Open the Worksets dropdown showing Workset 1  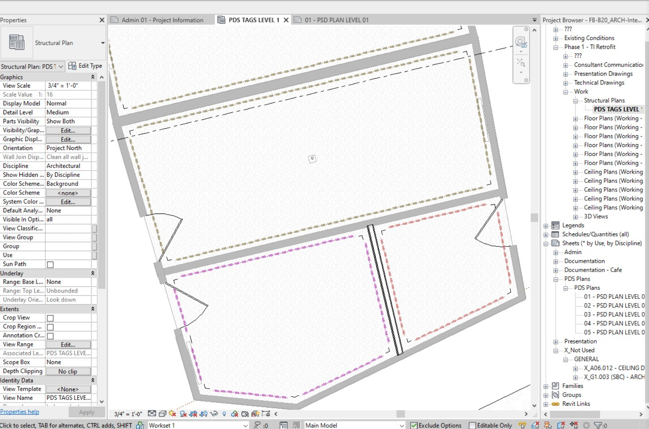click(x=244, y=425)
